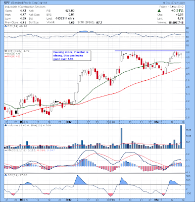Click the VWAP value 4.69
Viewport: 195px width, 202px height.
click(72, 22)
